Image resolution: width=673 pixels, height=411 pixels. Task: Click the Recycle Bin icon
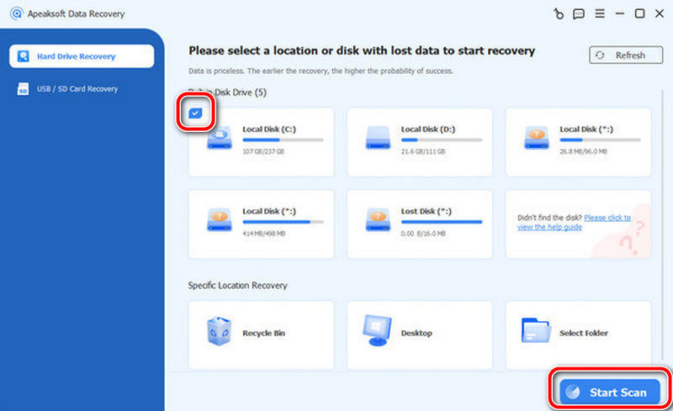point(220,331)
